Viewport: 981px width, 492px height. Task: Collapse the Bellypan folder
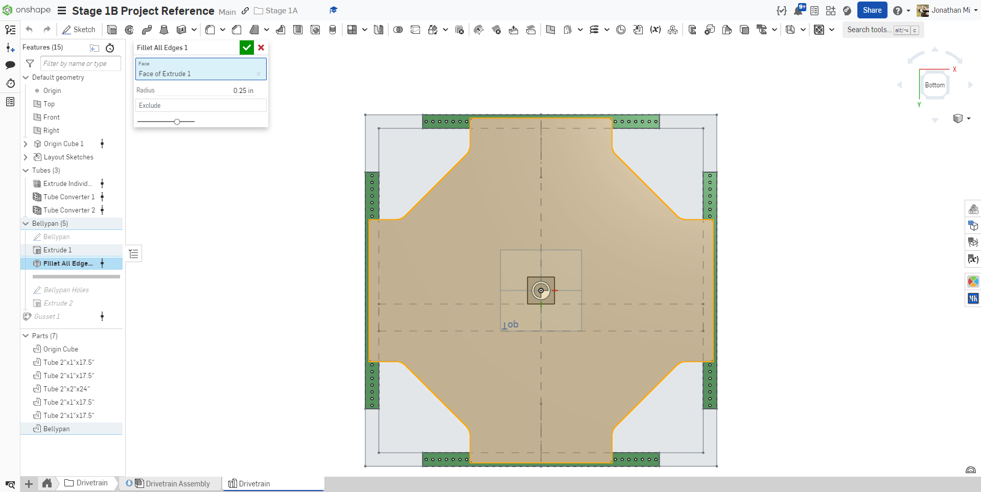pyautogui.click(x=26, y=223)
